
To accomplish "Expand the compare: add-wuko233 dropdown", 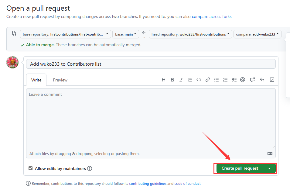I will pyautogui.click(x=257, y=34).
